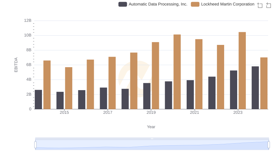Click the 12B y-axis label
The image size is (275, 158).
(28, 21)
